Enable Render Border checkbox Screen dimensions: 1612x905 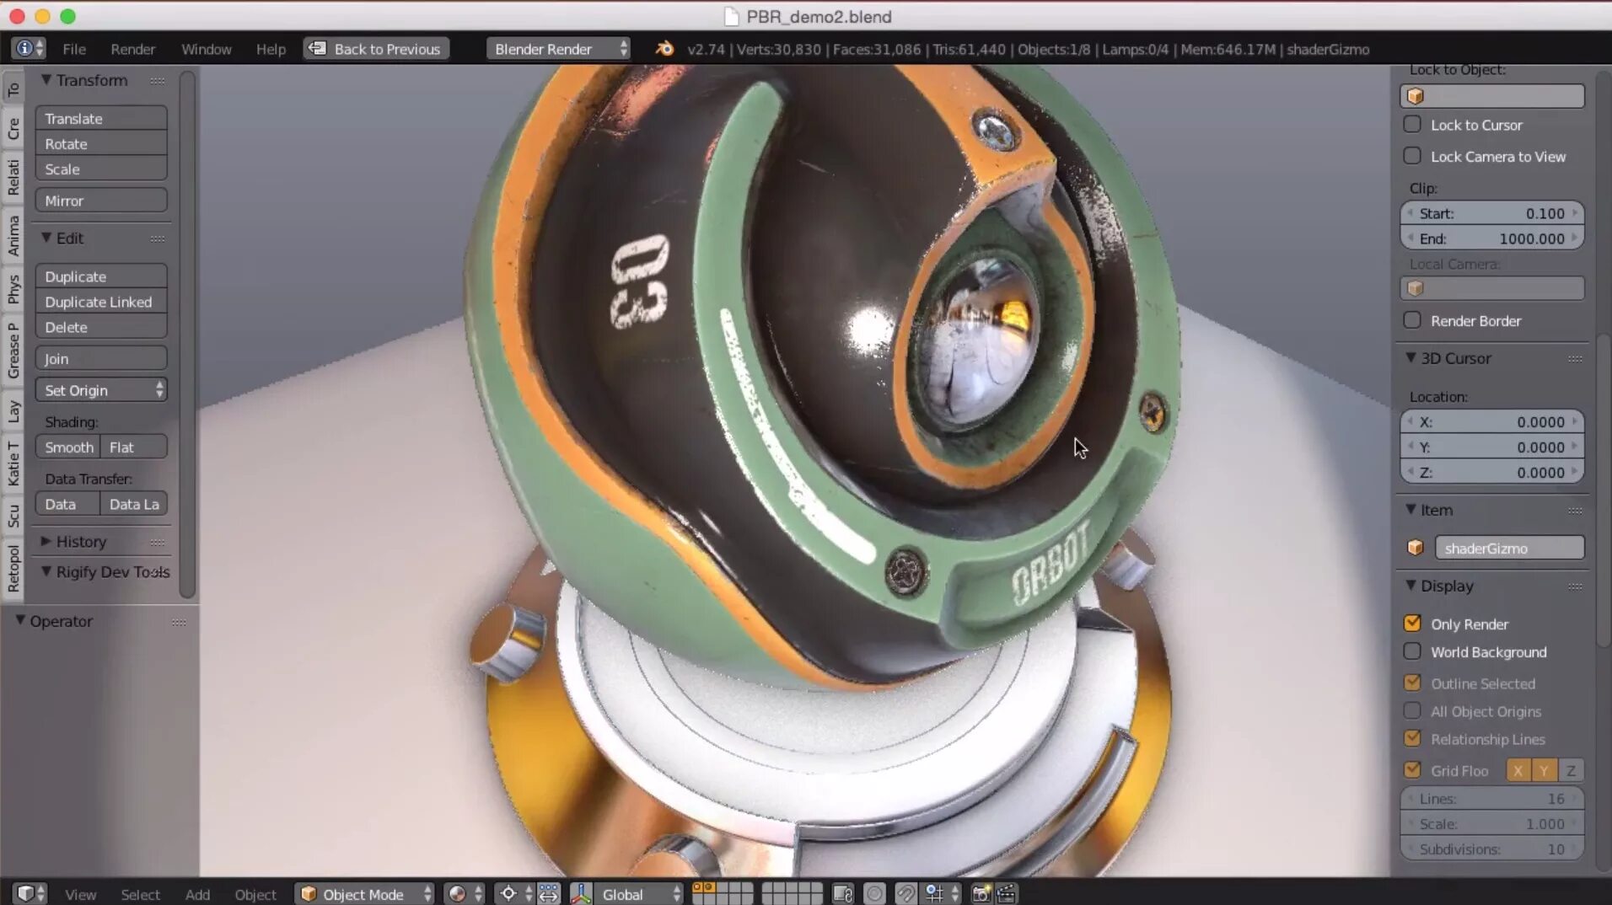tap(1412, 320)
